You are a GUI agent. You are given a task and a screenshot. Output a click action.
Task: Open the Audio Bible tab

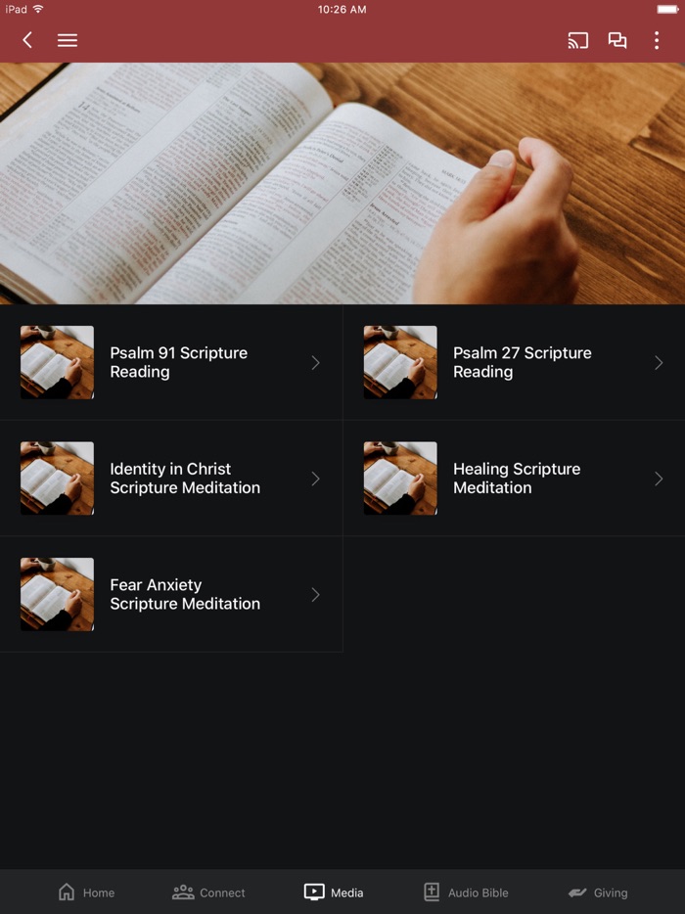click(x=465, y=891)
